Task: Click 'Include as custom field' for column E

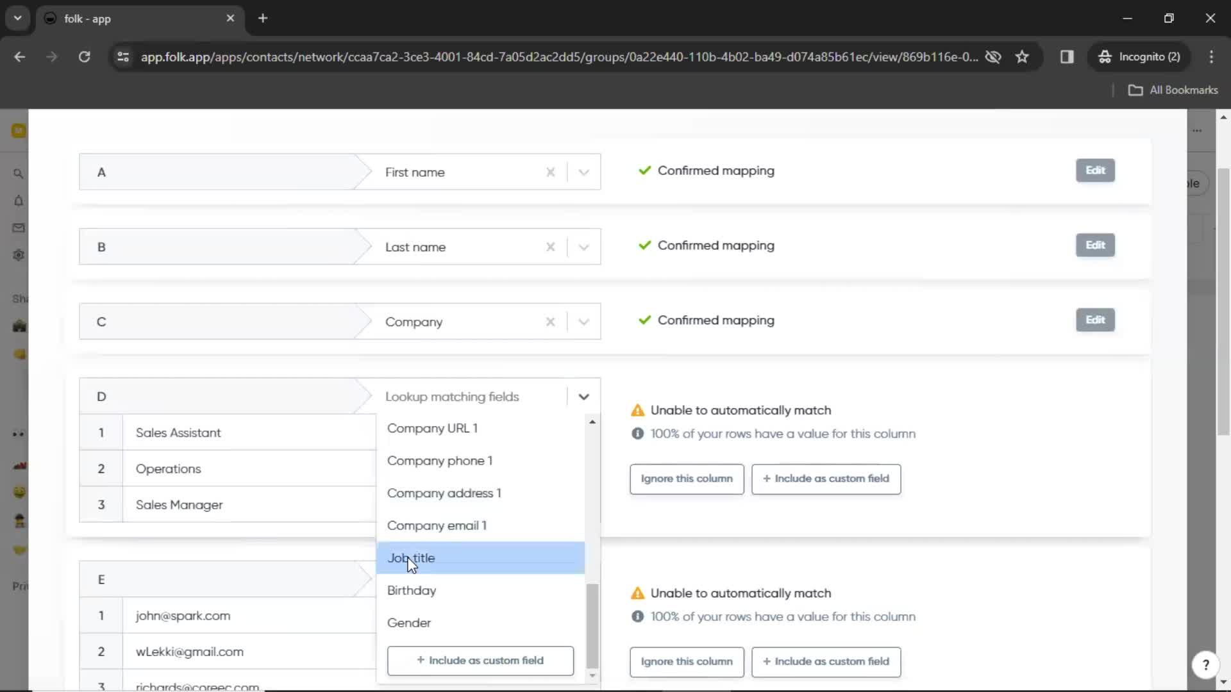Action: coord(825,661)
